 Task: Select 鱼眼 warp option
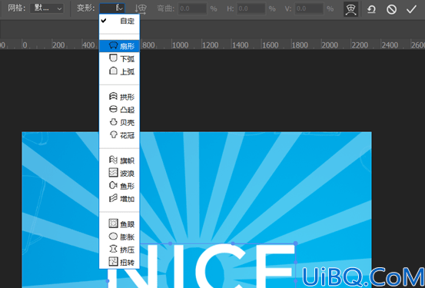click(120, 224)
